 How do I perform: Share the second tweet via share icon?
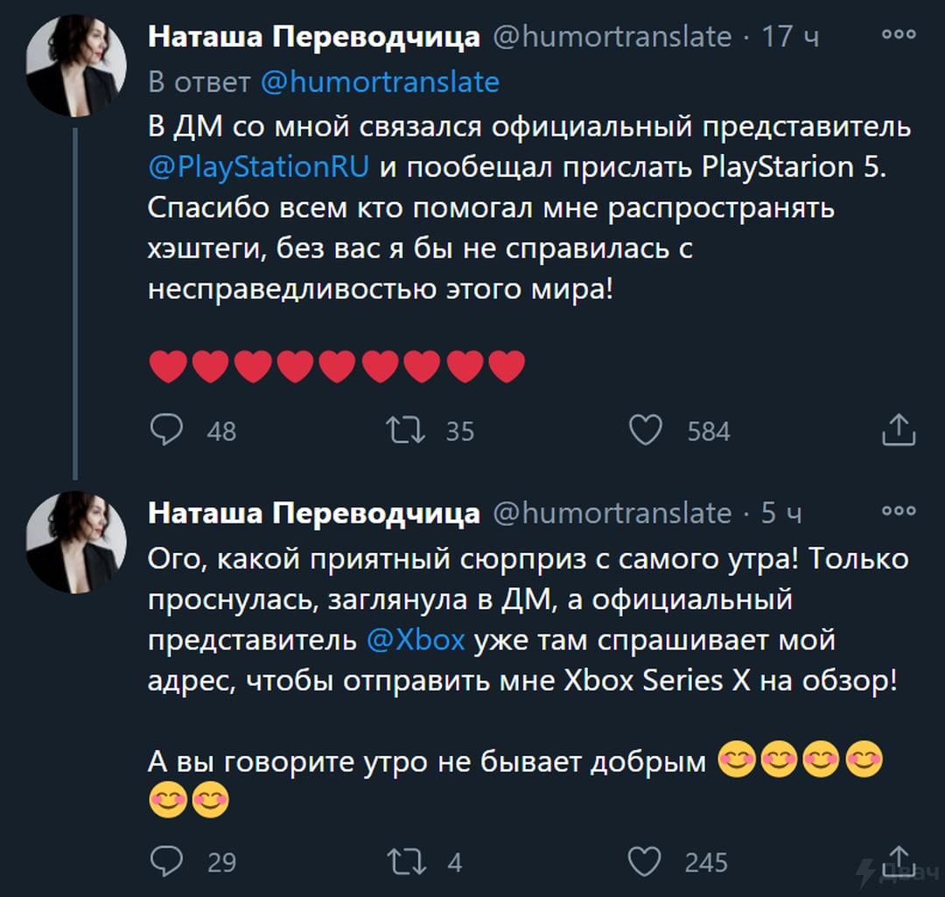pyautogui.click(x=898, y=860)
